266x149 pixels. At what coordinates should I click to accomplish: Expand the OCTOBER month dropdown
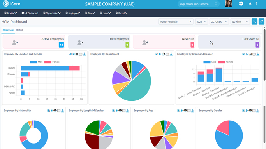tap(219, 22)
